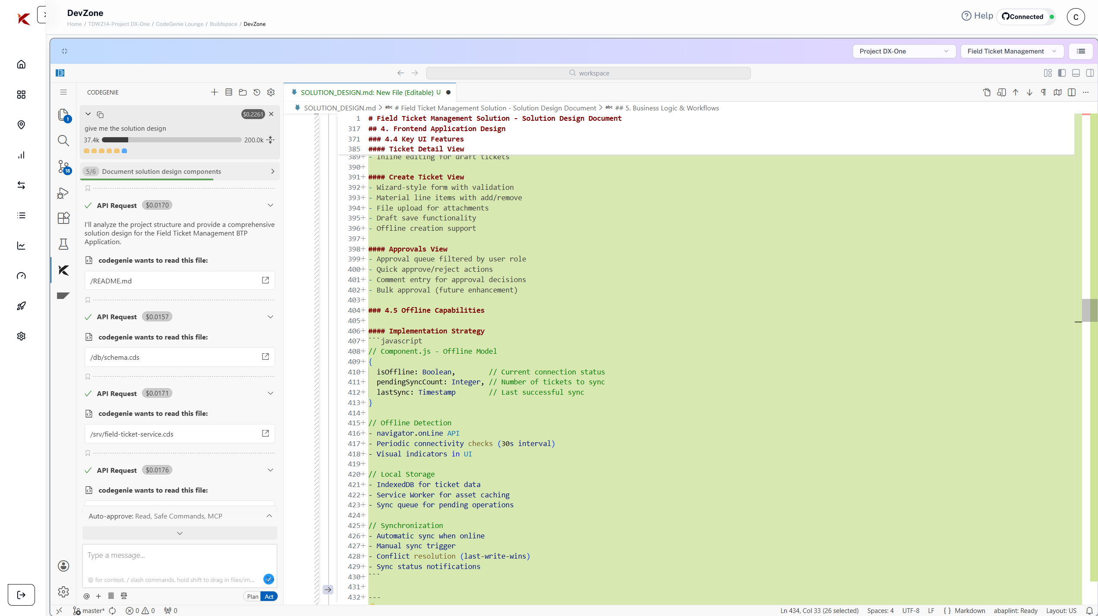Click the Search magnifier in the activity bar
The height and width of the screenshot is (616, 1098).
point(63,141)
